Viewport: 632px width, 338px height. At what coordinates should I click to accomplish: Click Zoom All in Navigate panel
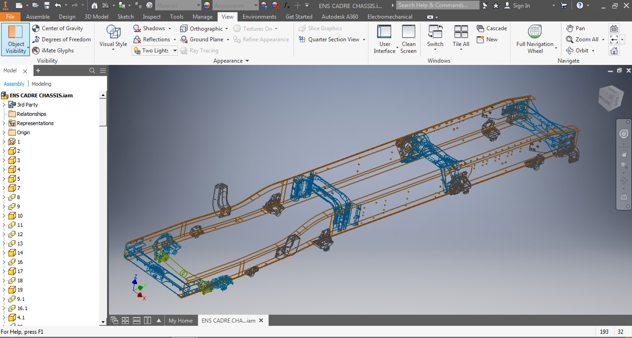(x=582, y=39)
